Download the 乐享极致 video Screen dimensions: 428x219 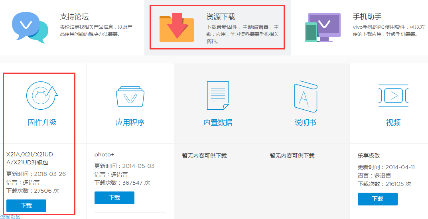coord(377,199)
